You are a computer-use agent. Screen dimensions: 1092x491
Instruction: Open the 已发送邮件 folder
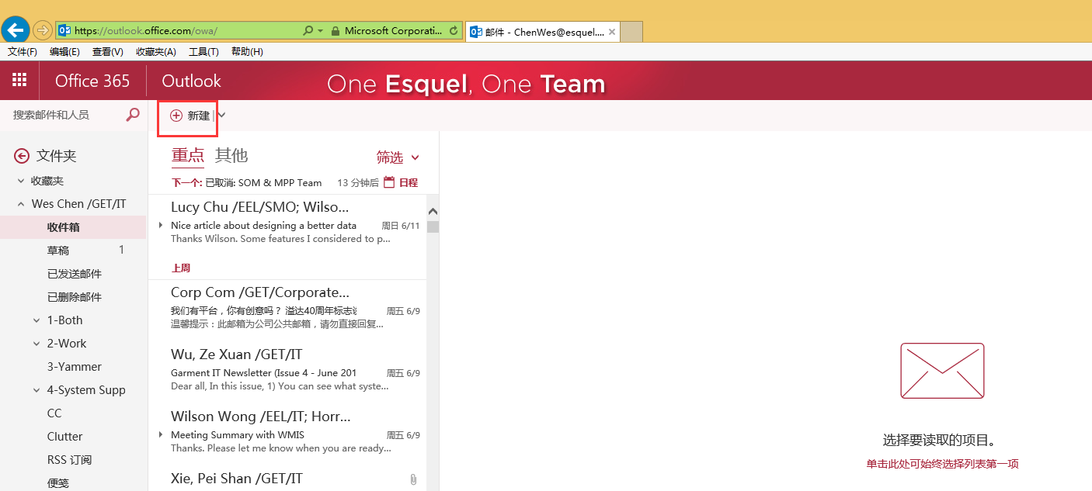click(73, 274)
